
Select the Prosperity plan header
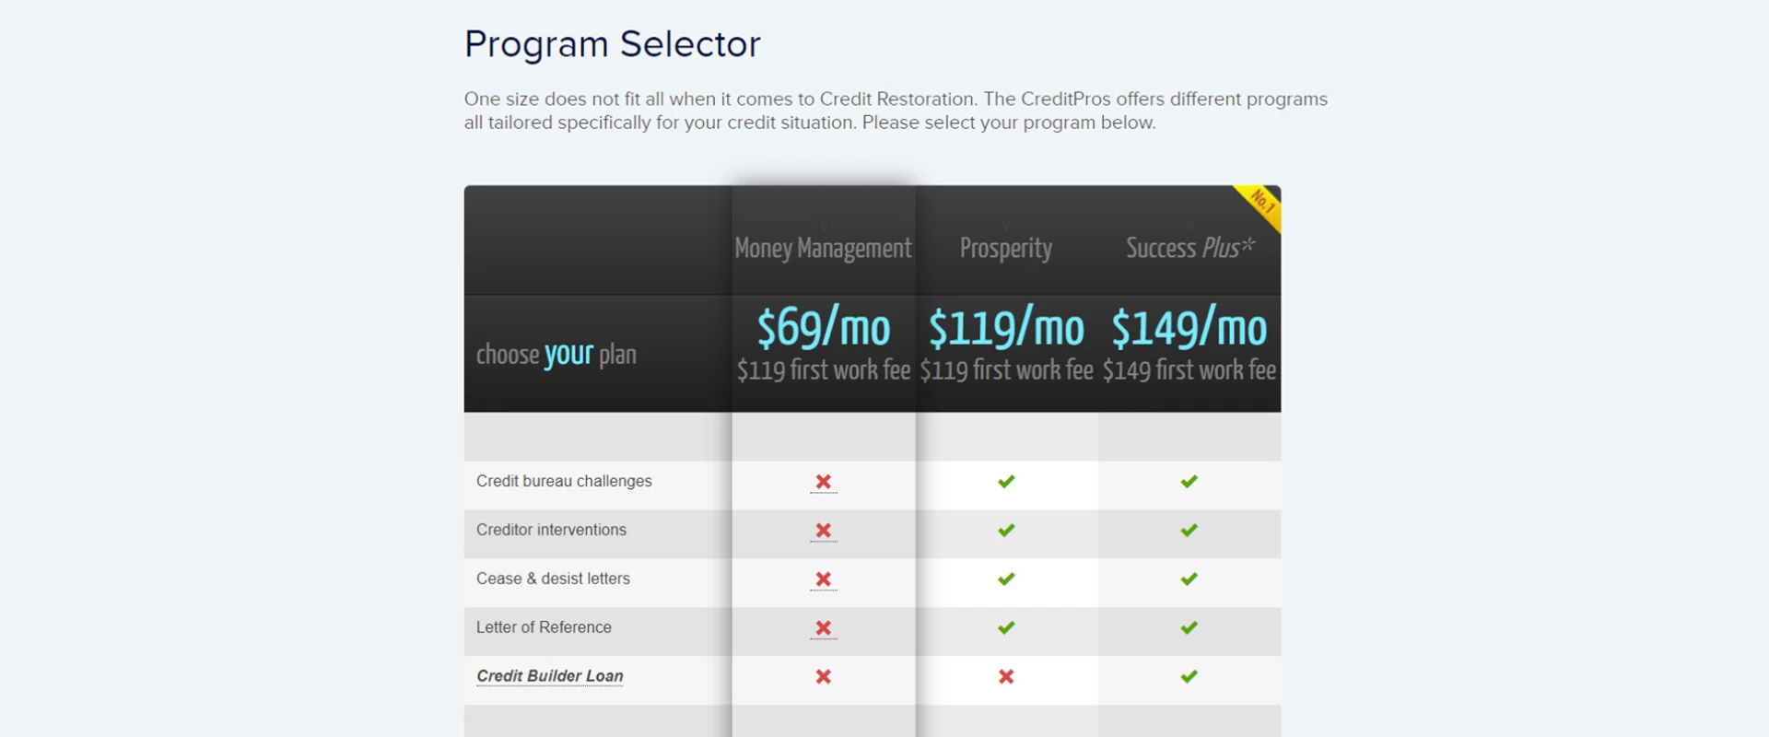tap(1006, 248)
